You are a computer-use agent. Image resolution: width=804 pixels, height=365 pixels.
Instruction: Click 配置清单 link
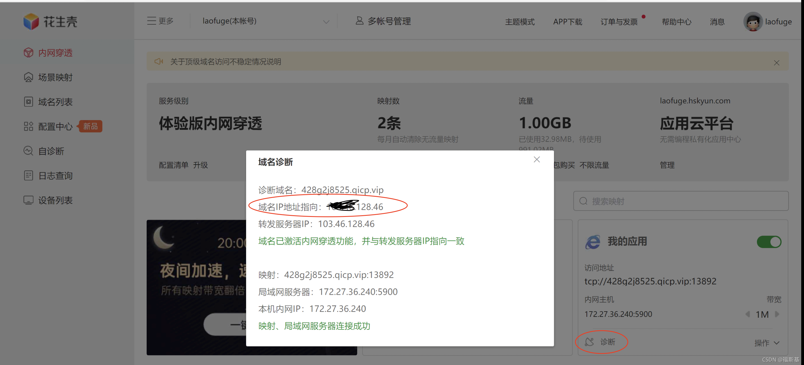click(x=174, y=165)
